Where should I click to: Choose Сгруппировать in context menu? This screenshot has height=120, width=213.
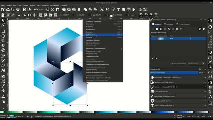(103, 70)
